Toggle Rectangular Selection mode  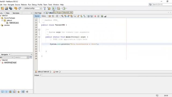pyautogui.click(x=75, y=16)
